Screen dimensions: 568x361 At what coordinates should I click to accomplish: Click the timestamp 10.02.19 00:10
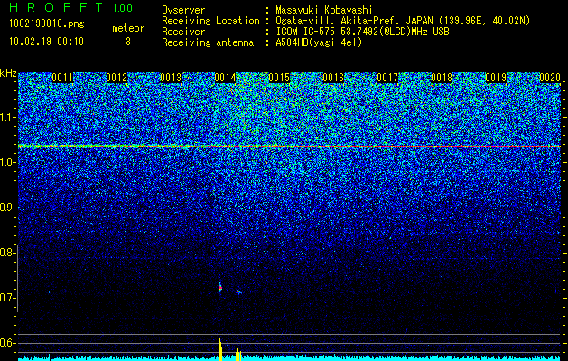[46, 42]
